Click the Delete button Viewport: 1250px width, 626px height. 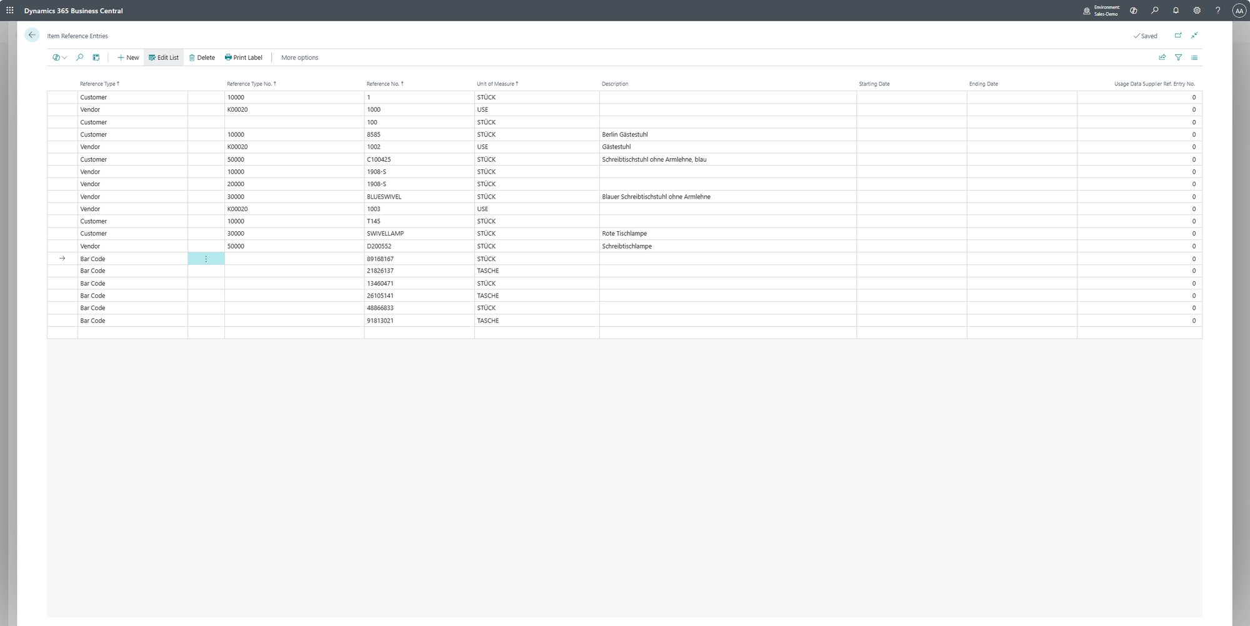(x=202, y=57)
